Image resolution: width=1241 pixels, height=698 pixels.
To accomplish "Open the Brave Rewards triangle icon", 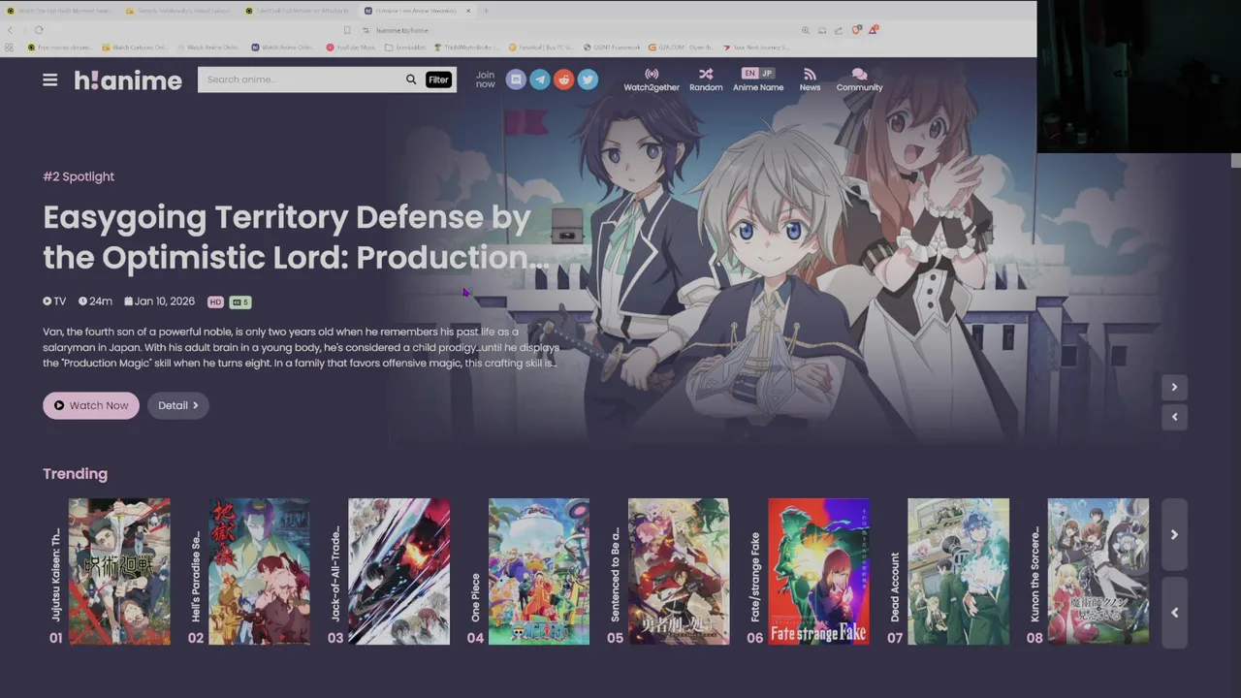I will (873, 30).
